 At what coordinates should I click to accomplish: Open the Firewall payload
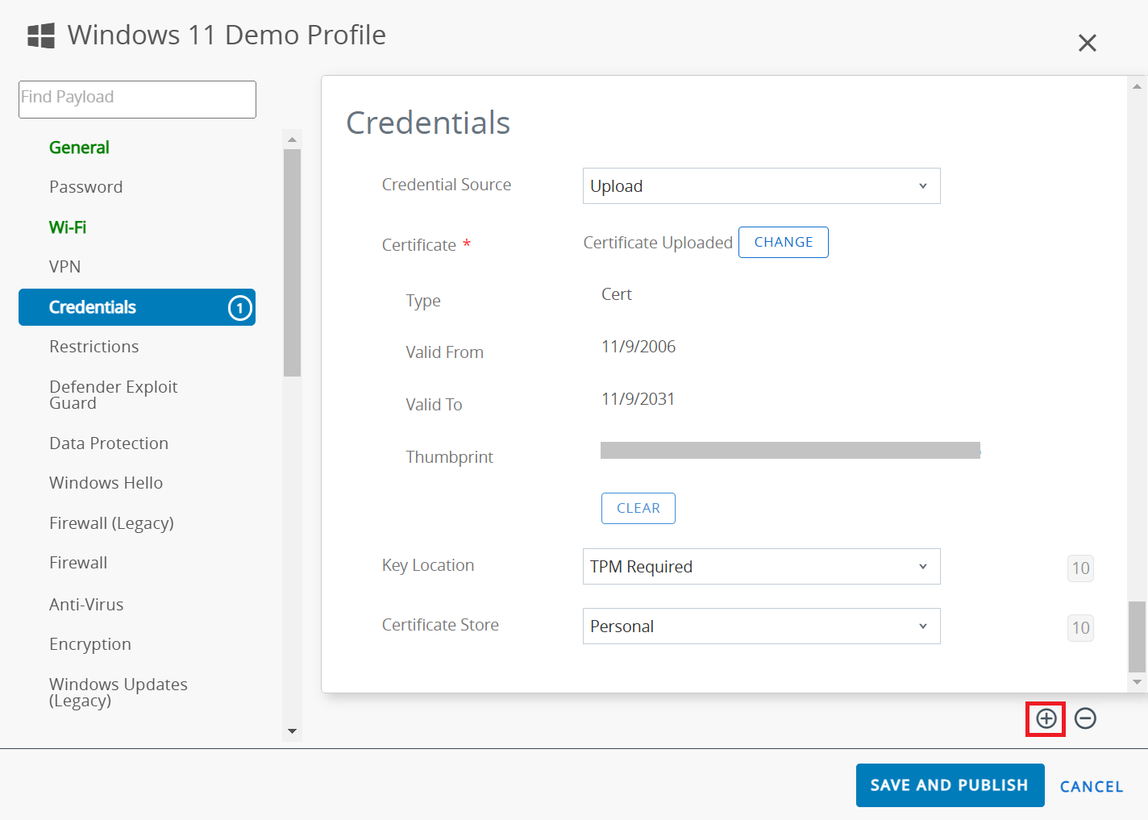point(78,563)
